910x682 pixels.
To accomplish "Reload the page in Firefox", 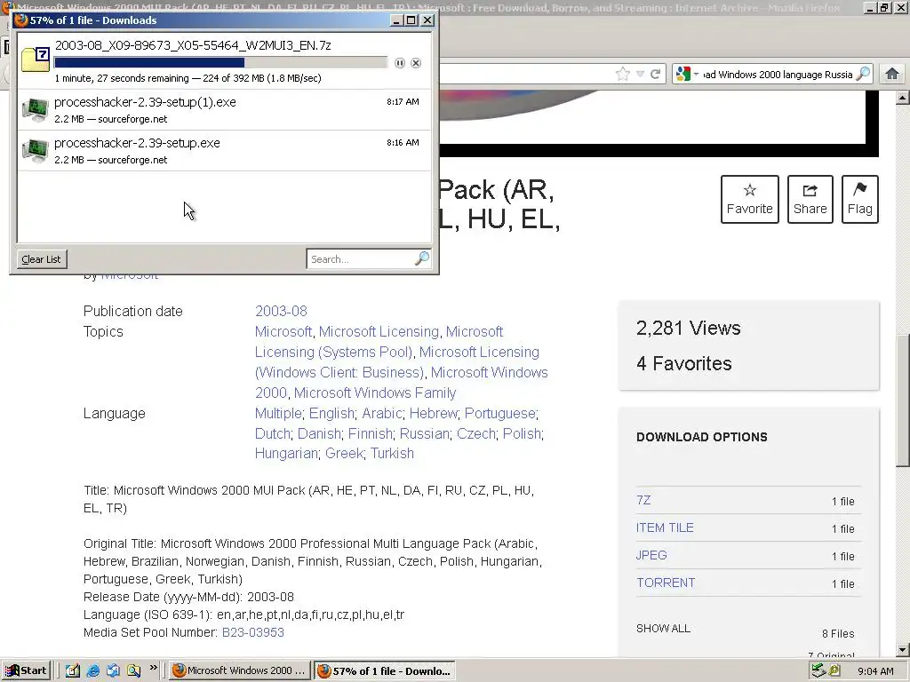I will (656, 75).
